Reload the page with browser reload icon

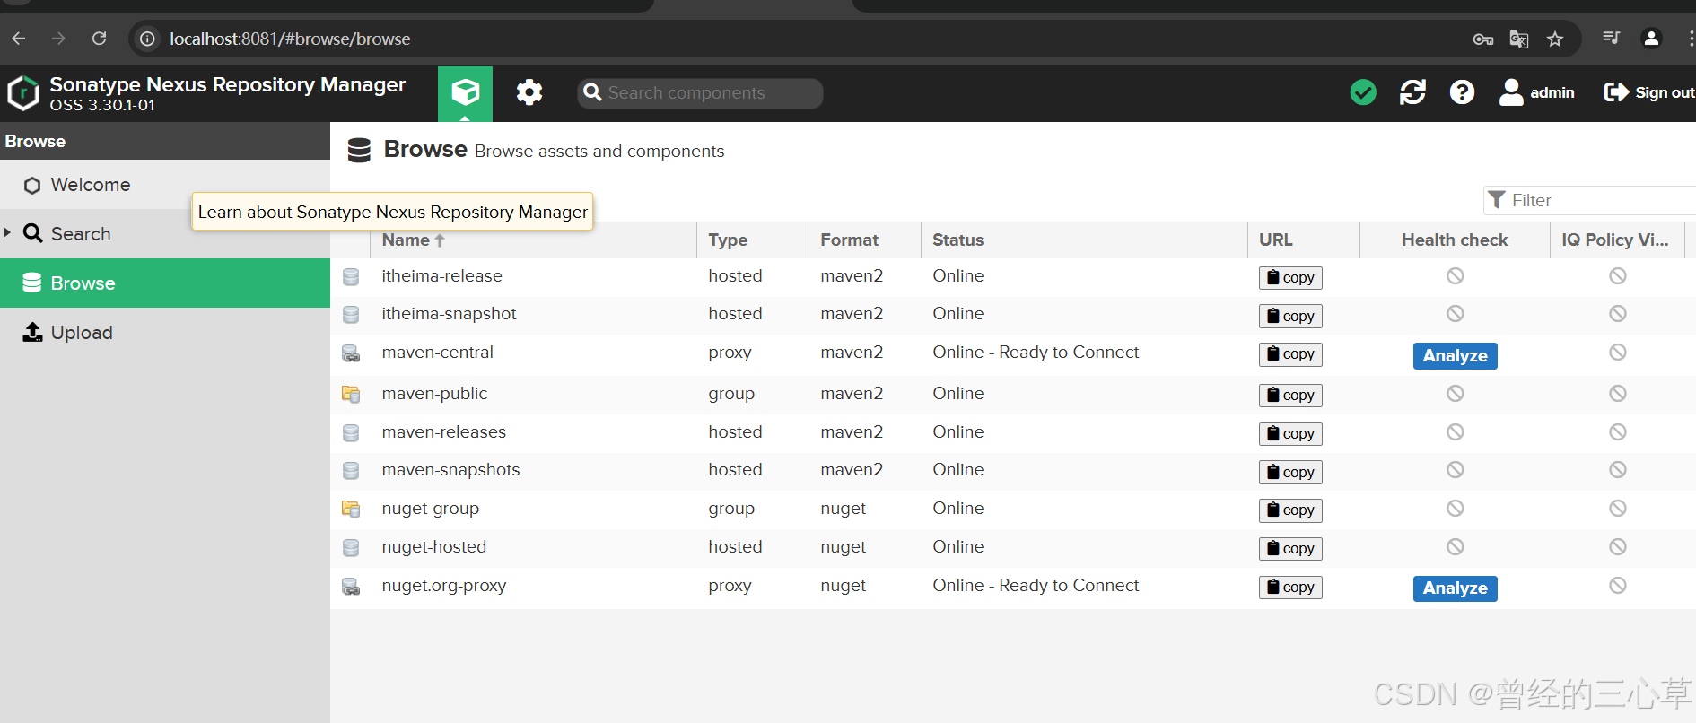click(100, 39)
